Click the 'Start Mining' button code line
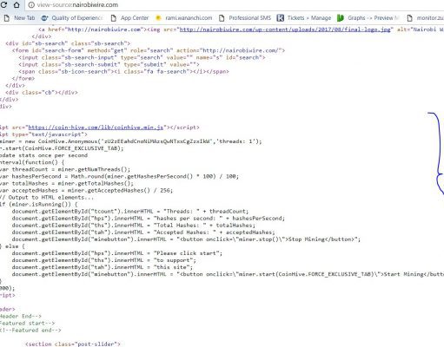The height and width of the screenshot is (347, 444). (228, 274)
